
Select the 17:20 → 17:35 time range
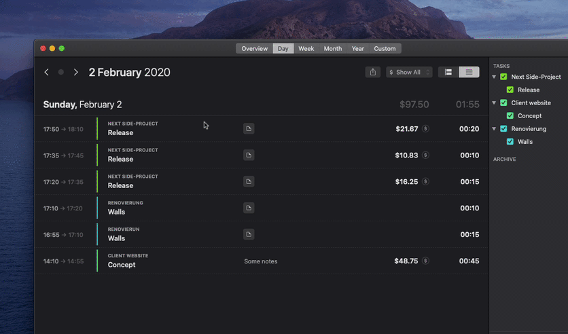63,182
